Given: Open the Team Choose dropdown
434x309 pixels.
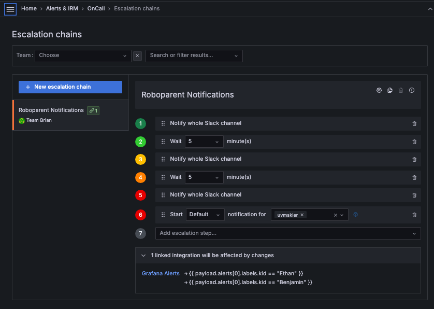Looking at the screenshot, I should pyautogui.click(x=83, y=55).
